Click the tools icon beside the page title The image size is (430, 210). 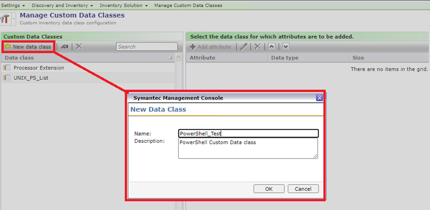click(5, 19)
